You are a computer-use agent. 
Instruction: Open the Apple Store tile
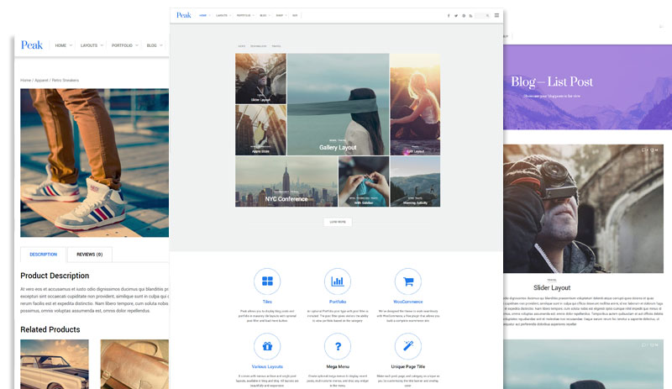[260, 130]
